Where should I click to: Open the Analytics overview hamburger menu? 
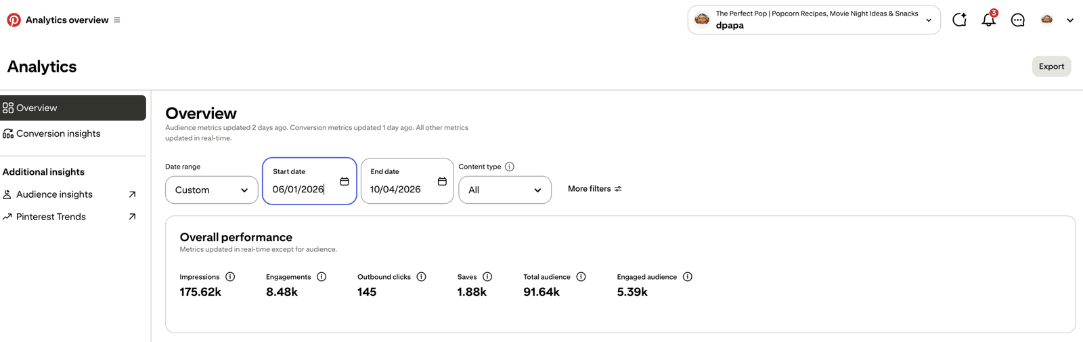tap(117, 20)
